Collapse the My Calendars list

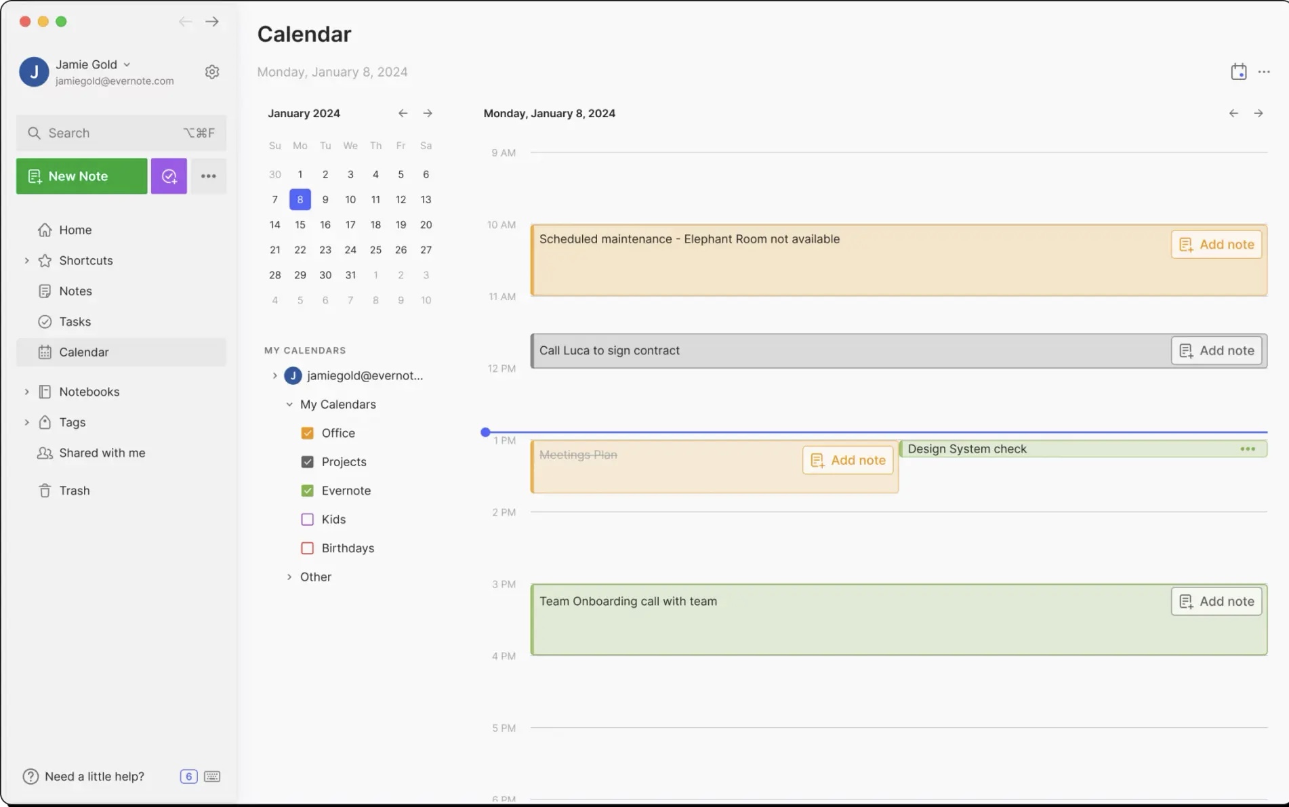coord(290,404)
